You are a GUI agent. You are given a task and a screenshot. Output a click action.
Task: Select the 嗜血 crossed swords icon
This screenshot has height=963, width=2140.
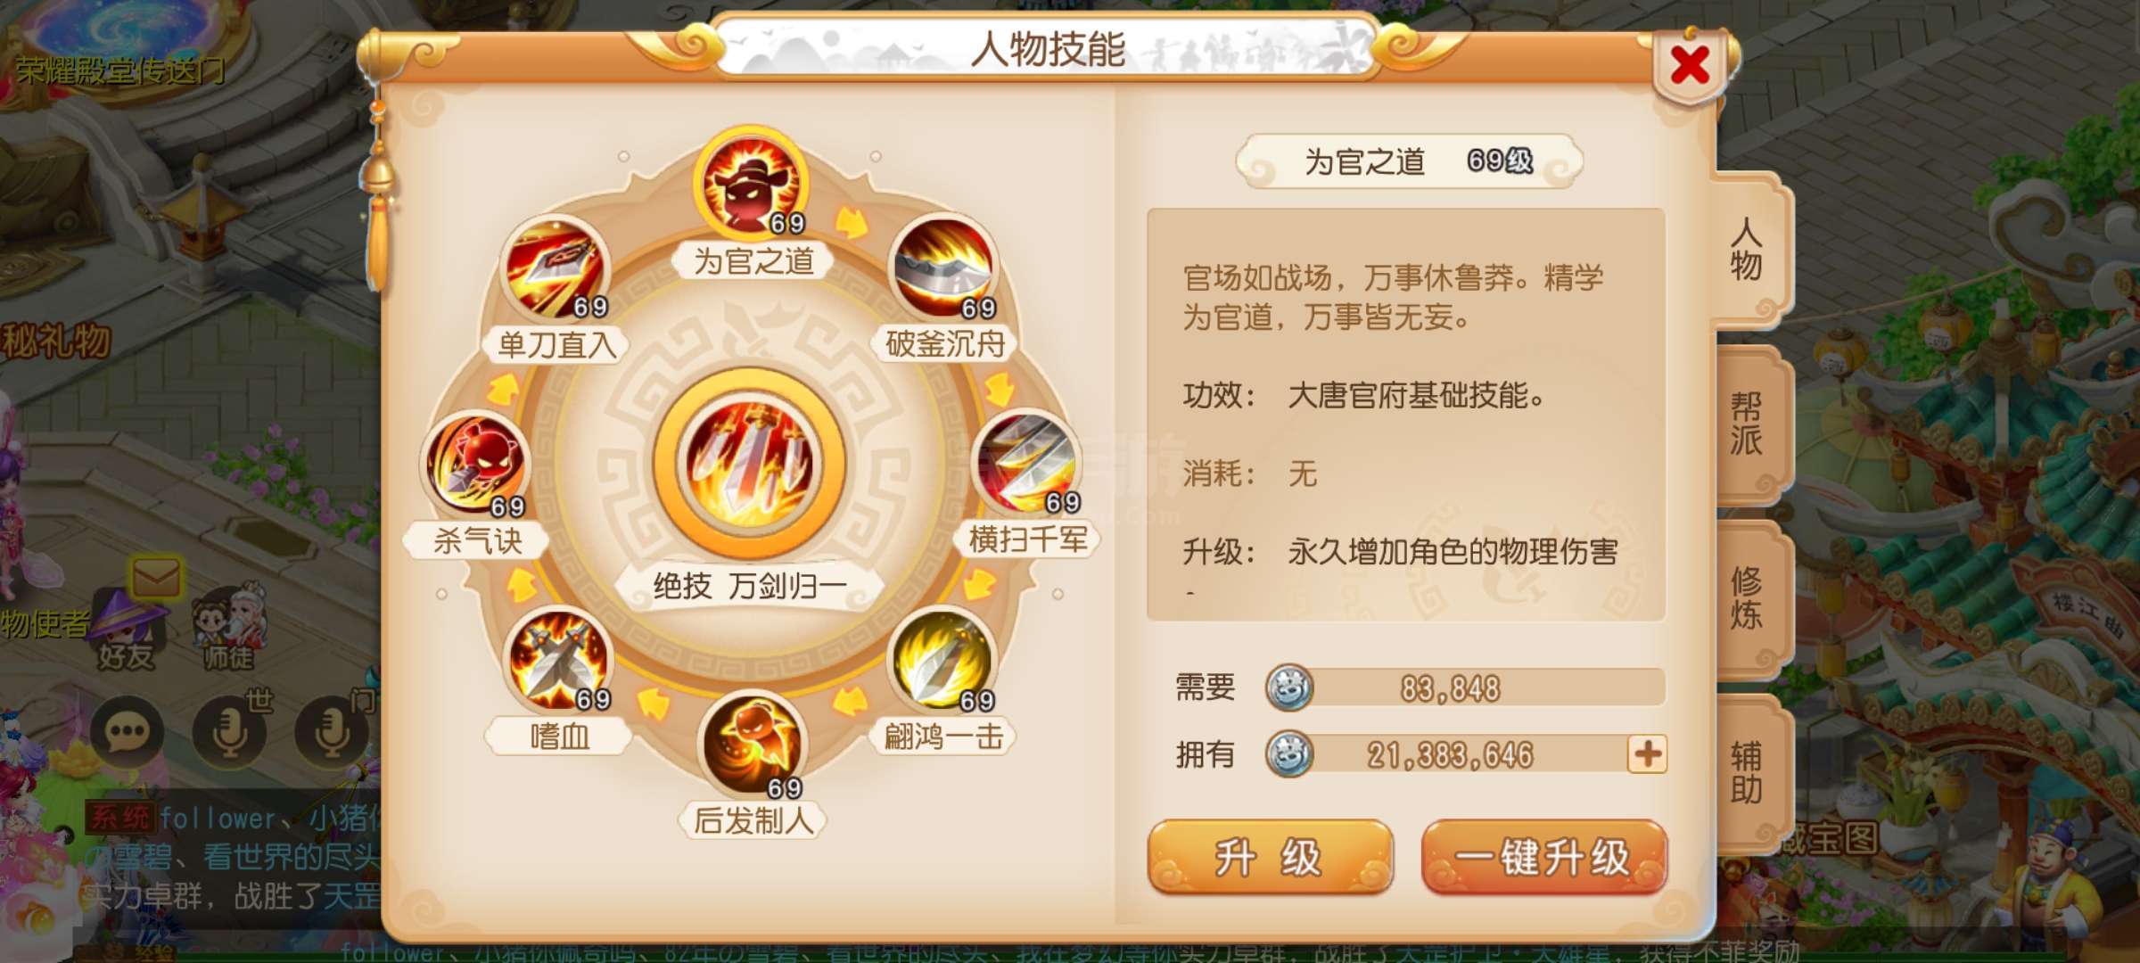click(x=558, y=660)
